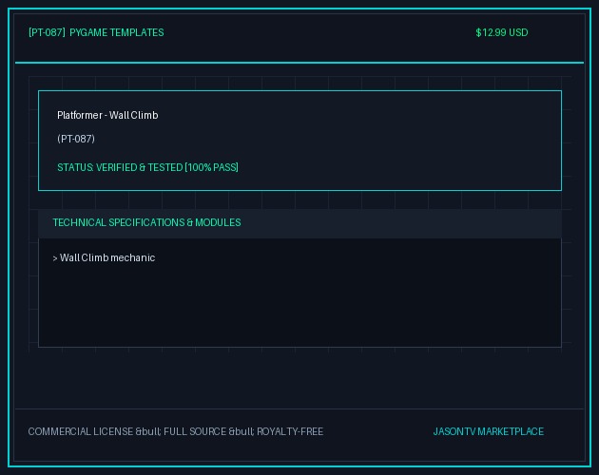Image resolution: width=599 pixels, height=475 pixels.
Task: Click the word Platformer in title
Action: pos(80,115)
